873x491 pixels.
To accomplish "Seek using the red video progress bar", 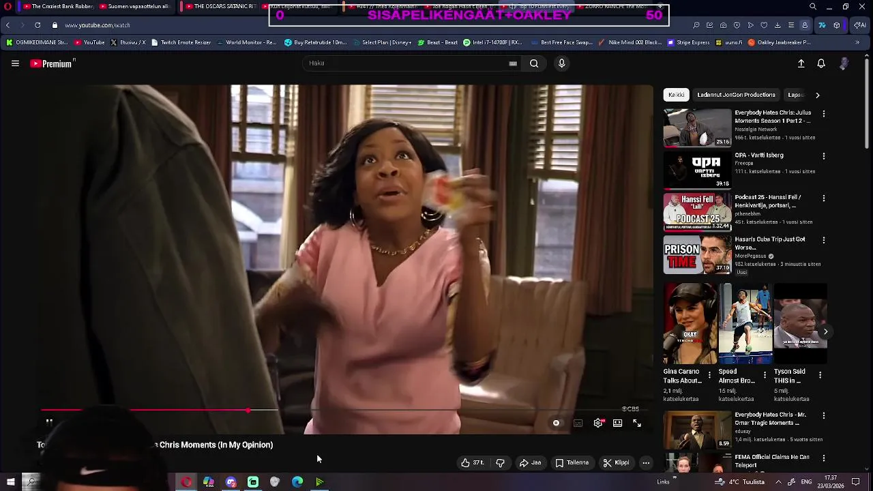I will point(348,411).
